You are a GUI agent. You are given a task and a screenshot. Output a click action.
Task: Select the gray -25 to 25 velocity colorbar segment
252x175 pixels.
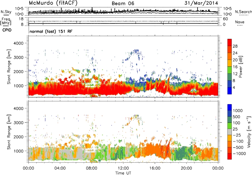point(230,132)
